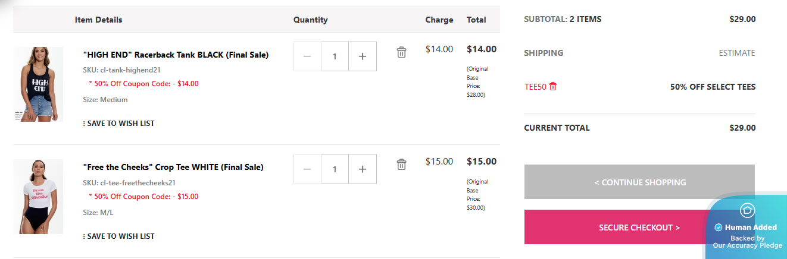
Task: Click the quantity field for Crop Tee
Action: pyautogui.click(x=335, y=169)
